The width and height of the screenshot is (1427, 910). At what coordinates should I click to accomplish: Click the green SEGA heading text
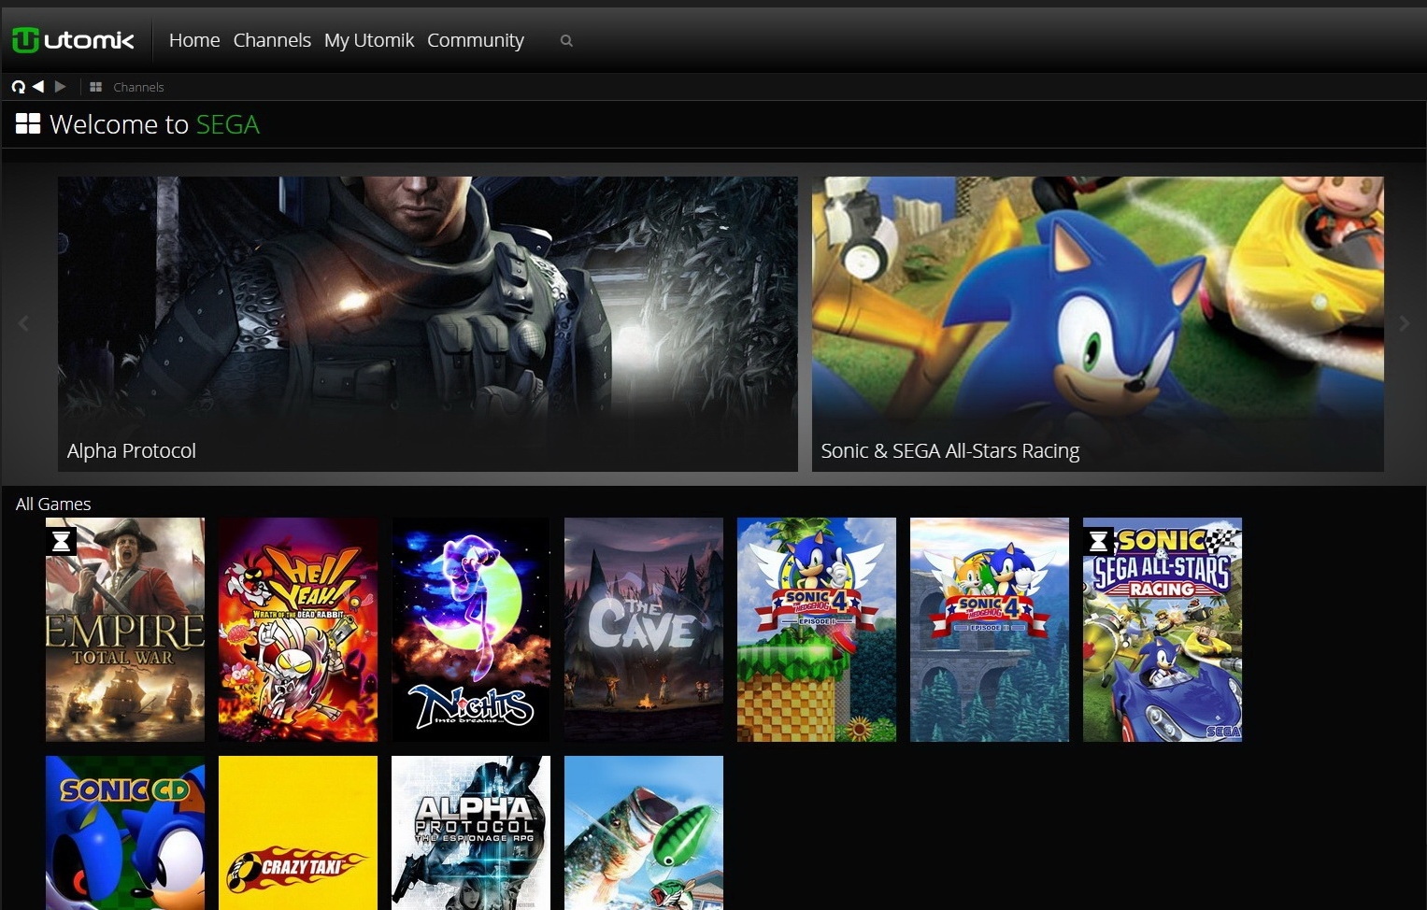tap(227, 124)
